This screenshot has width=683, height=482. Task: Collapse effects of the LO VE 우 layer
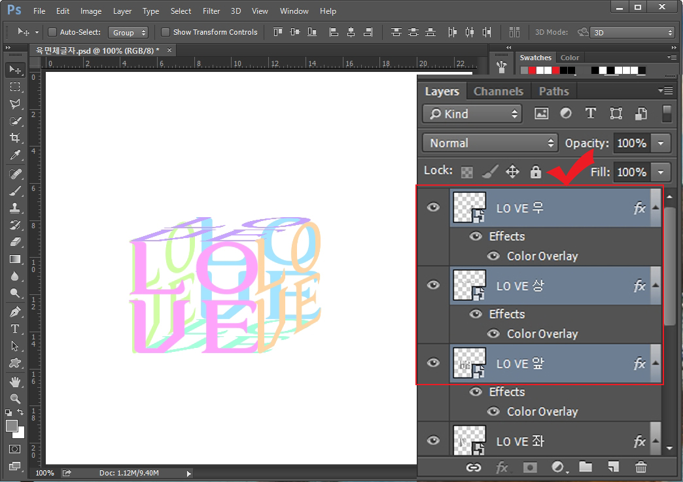click(656, 207)
